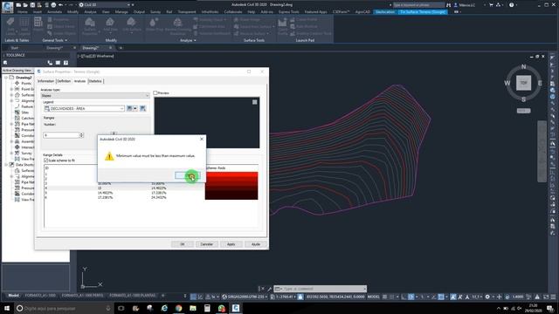Click the New drawing quick access icon
This screenshot has width=559, height=314.
pos(18,5)
